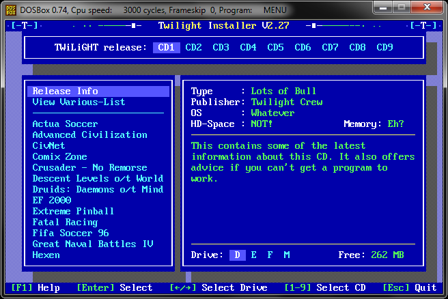Minimize the DOSBox window

[383, 8]
